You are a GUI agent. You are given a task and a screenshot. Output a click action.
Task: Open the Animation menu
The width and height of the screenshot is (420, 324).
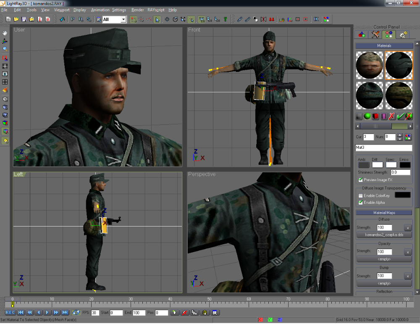(100, 10)
